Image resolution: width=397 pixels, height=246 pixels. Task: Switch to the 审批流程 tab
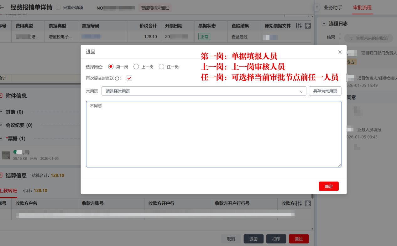362,8
